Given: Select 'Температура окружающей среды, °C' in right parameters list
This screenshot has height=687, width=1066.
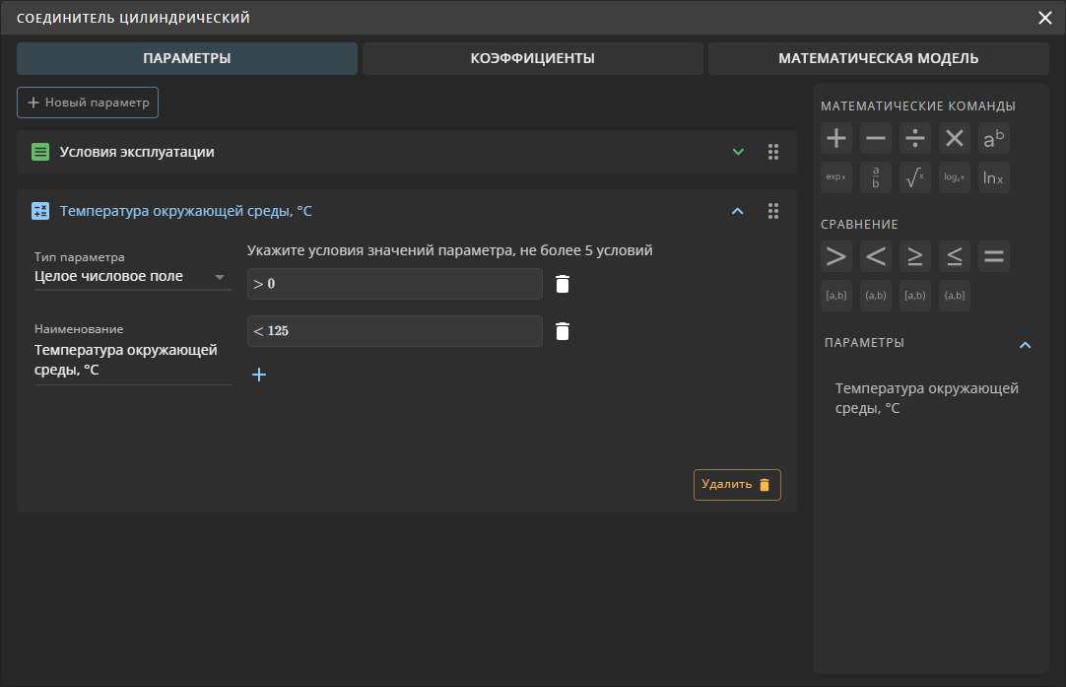Looking at the screenshot, I should [x=927, y=398].
